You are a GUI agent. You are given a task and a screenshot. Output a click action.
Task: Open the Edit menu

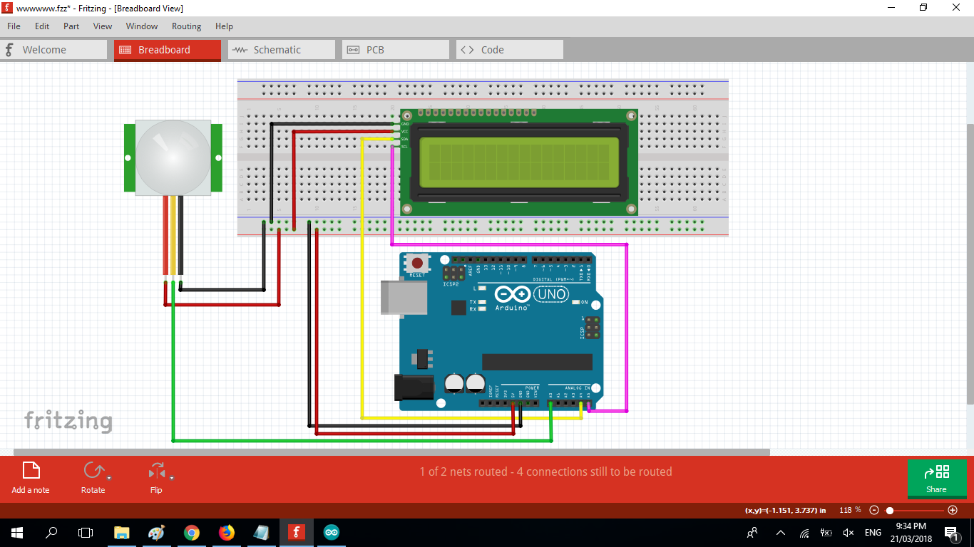pyautogui.click(x=42, y=26)
